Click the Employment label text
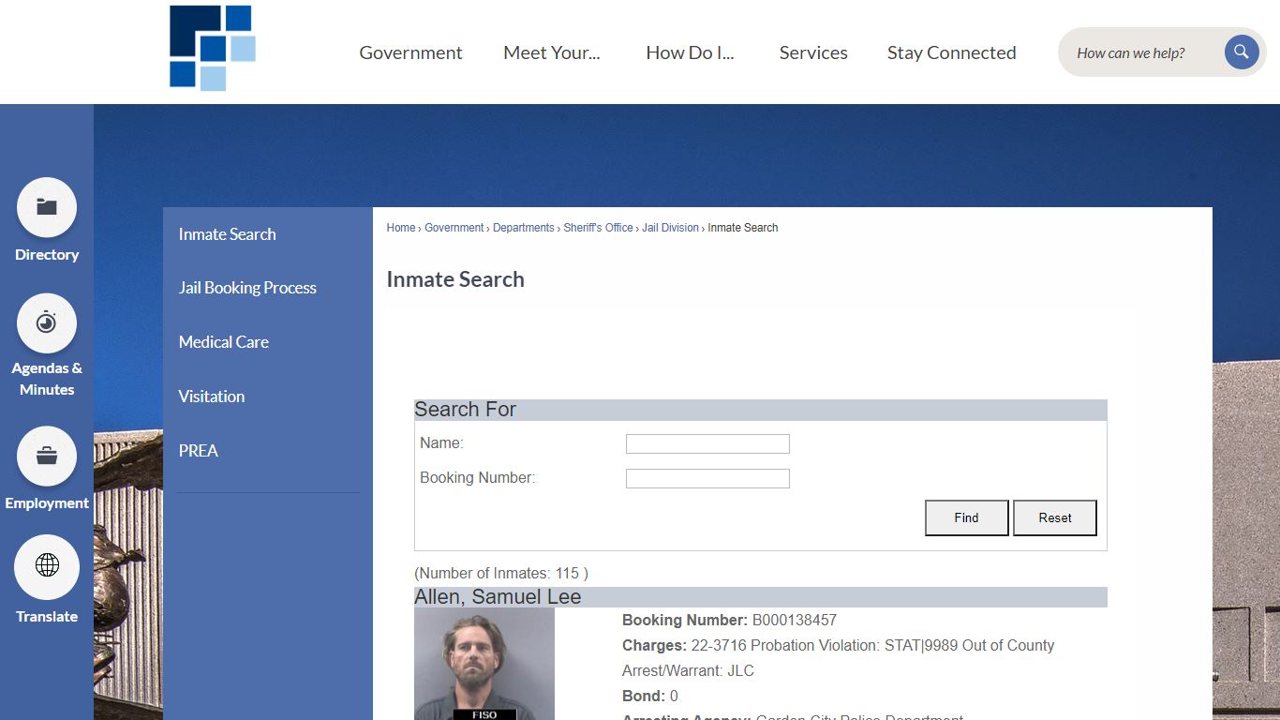 point(47,502)
